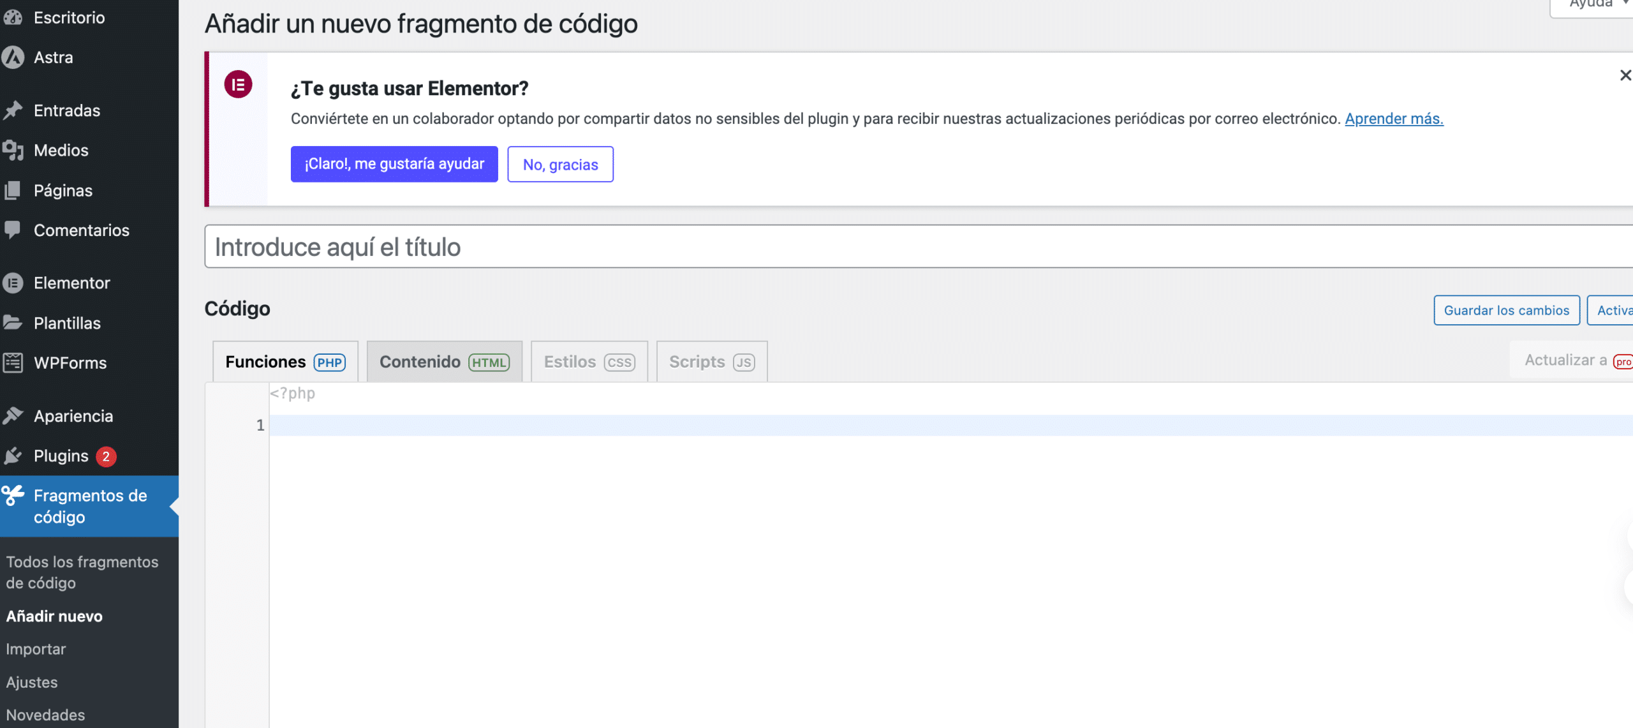The width and height of the screenshot is (1633, 728).
Task: Open Entradas via the pushpin icon
Action: point(13,110)
